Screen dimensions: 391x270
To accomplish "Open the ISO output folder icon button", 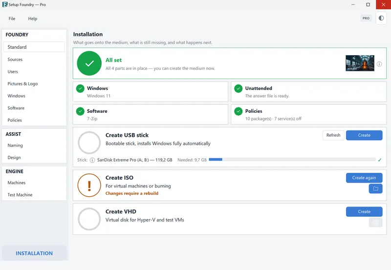I will coord(375,188).
